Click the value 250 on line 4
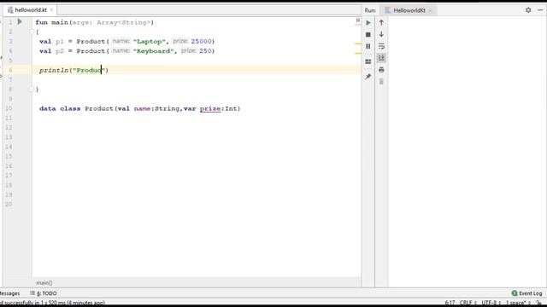The height and width of the screenshot is (307, 547). tap(205, 51)
